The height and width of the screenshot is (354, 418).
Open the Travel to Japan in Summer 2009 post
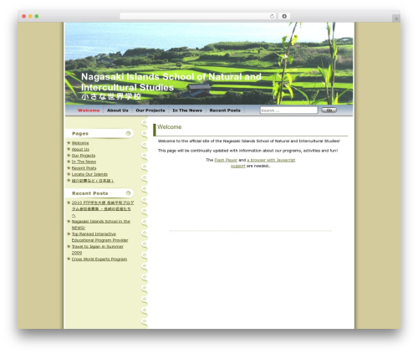[x=98, y=249]
